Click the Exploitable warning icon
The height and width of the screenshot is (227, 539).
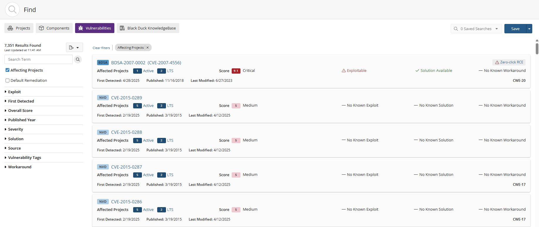tap(344, 71)
